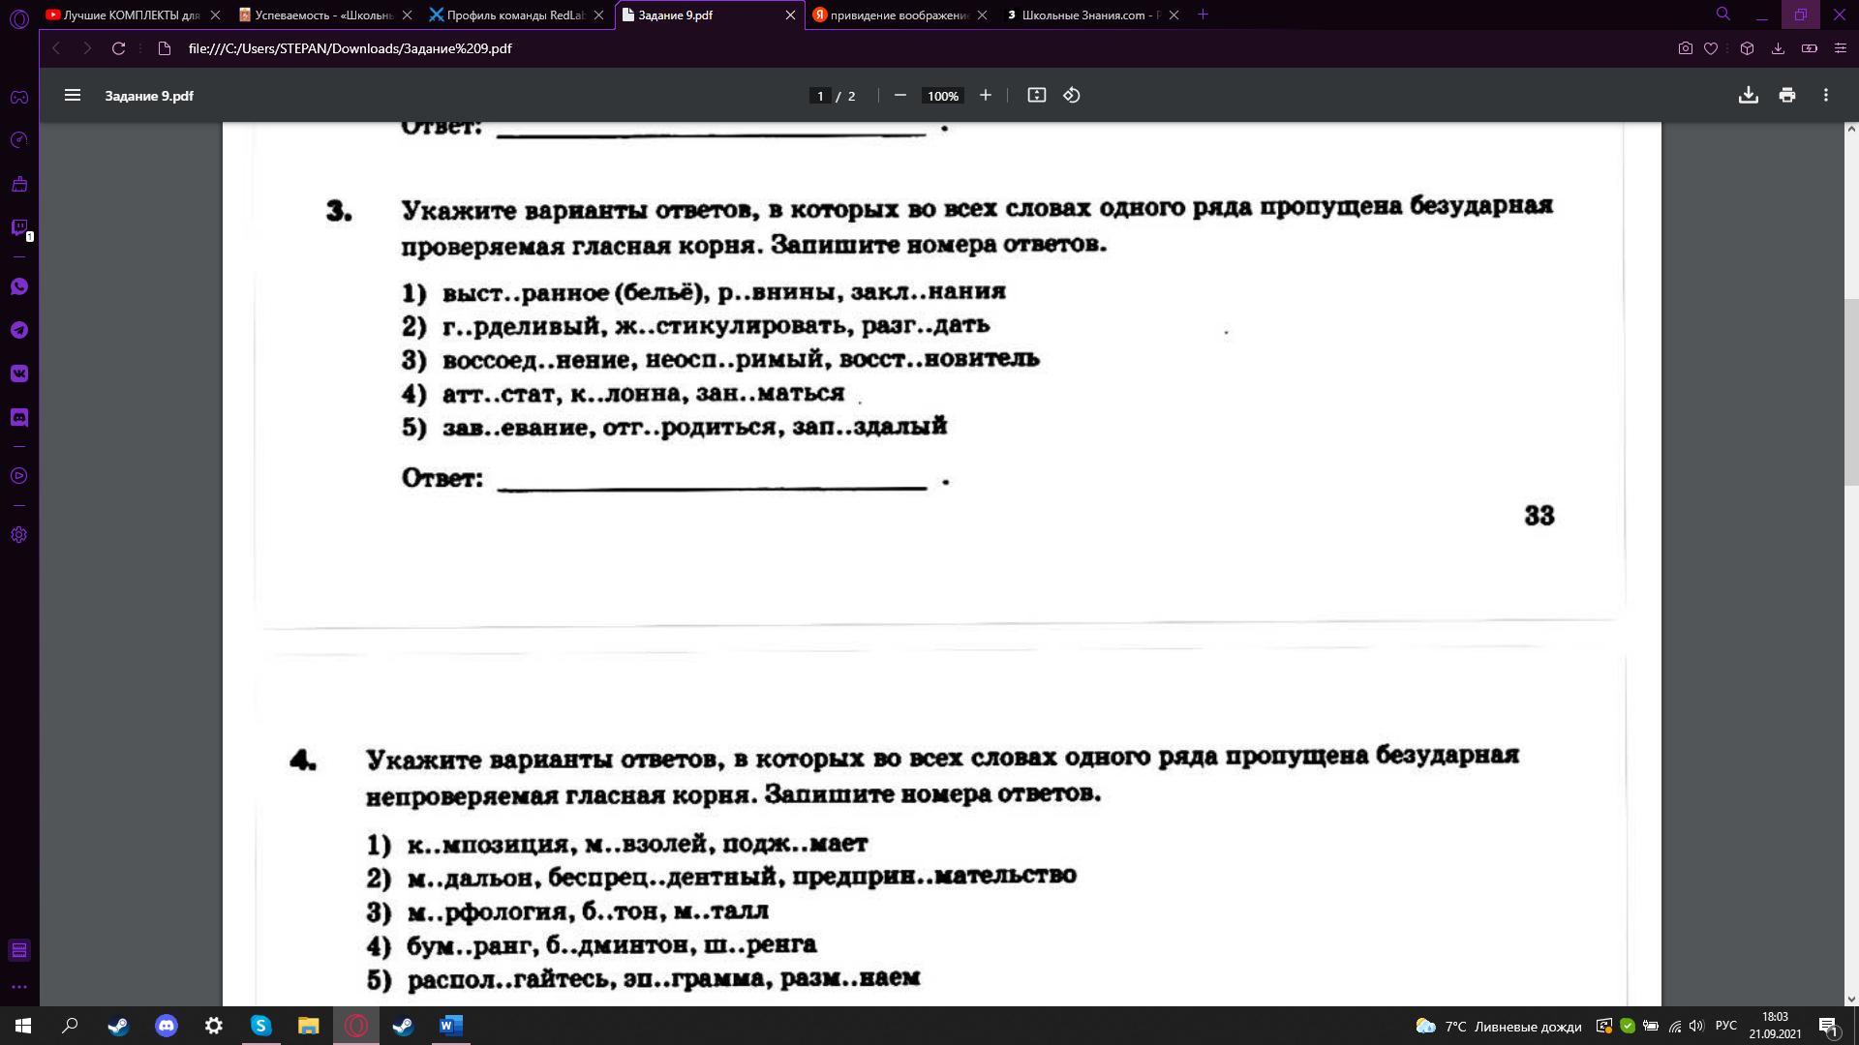Switch to YouTube Лучшие КОМПЛЕКТЫ tab
The image size is (1859, 1045).
132,15
